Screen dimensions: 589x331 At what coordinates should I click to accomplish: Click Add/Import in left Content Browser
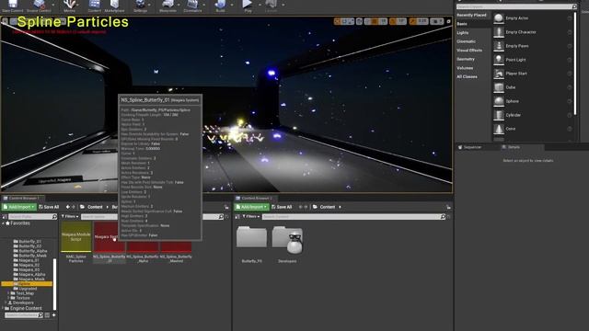19,207
